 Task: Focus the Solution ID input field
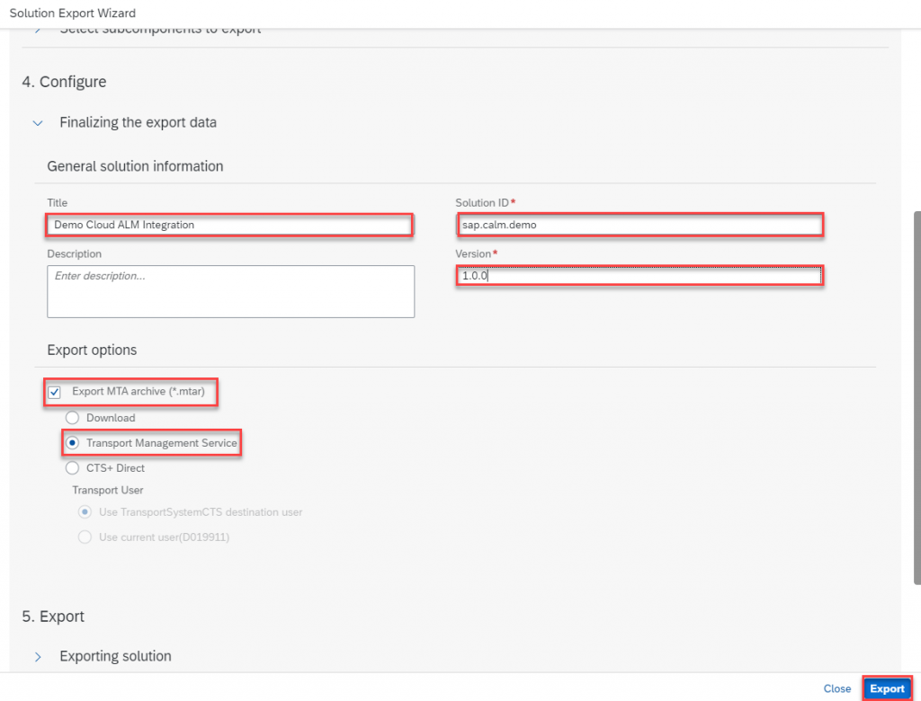[x=639, y=225]
